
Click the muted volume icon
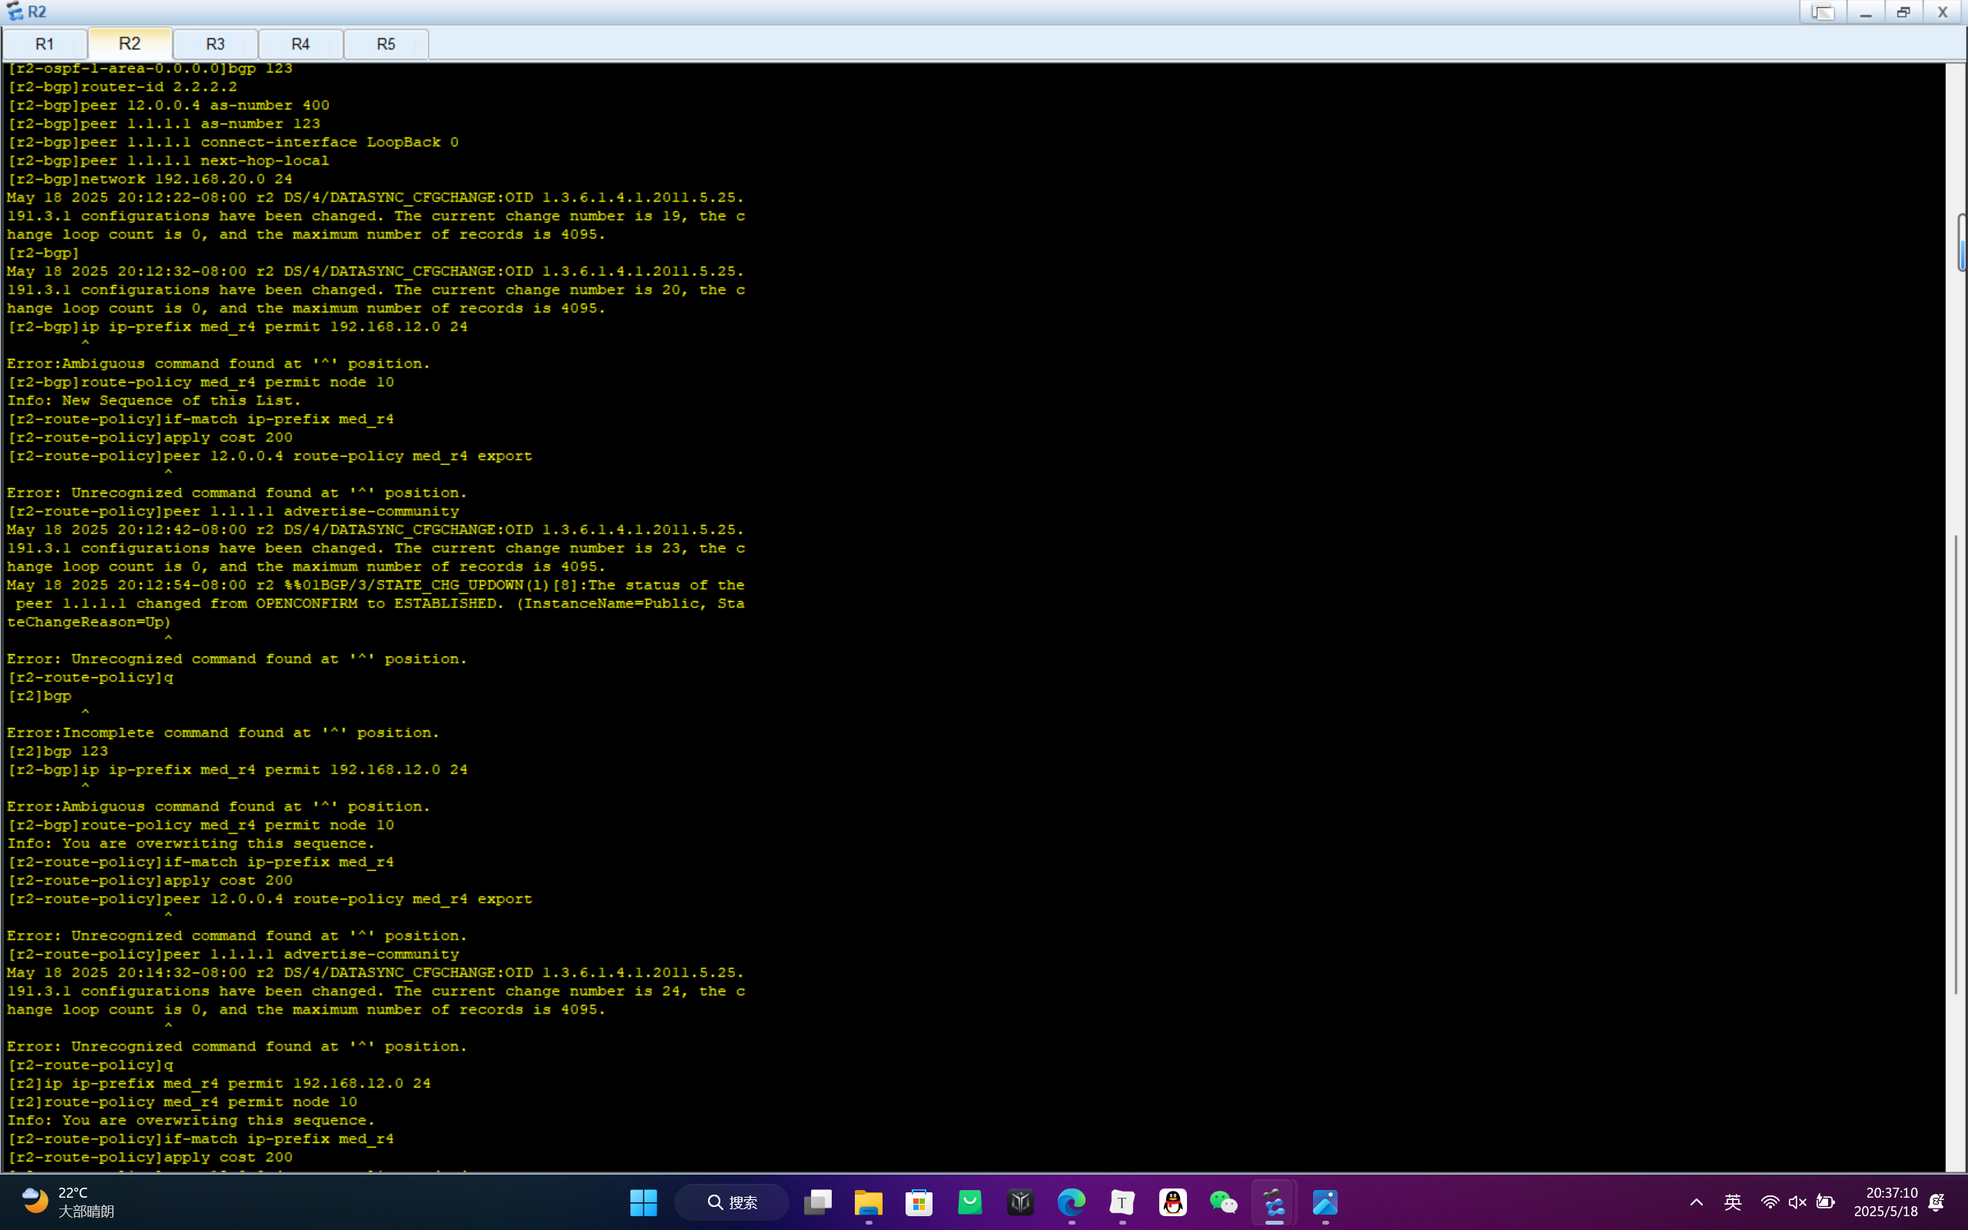(x=1797, y=1202)
